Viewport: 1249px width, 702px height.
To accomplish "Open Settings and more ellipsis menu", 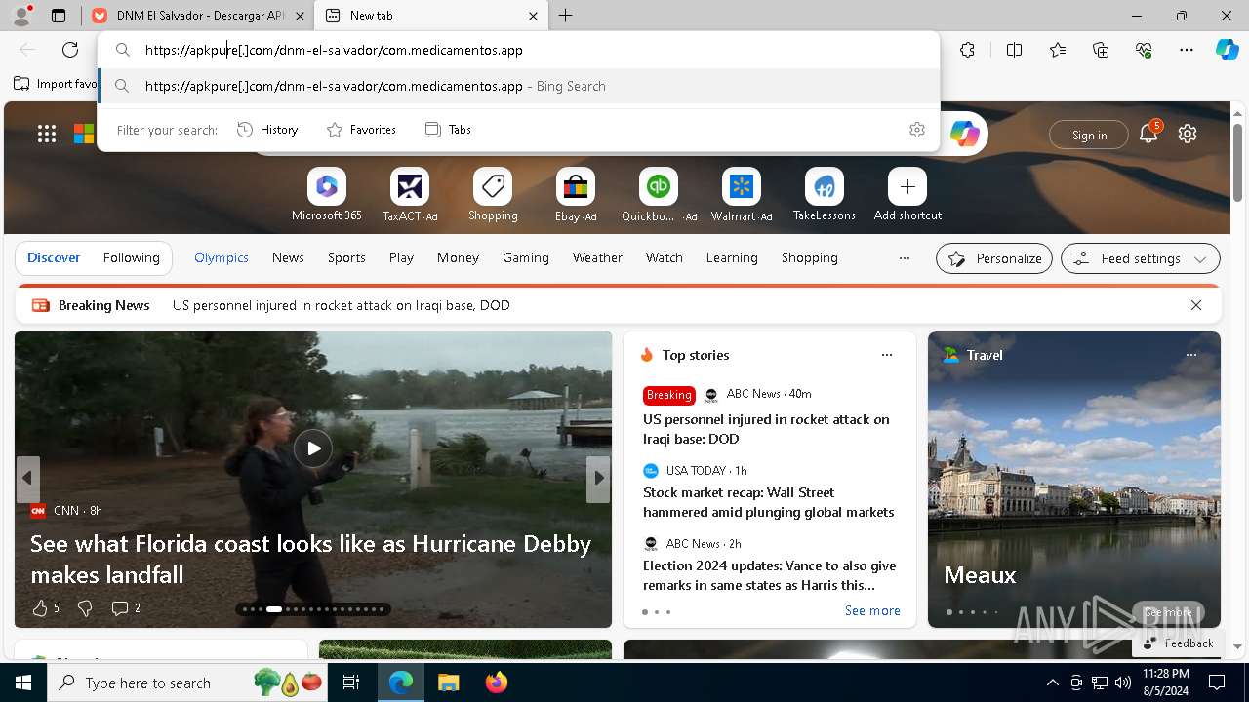I will click(x=1187, y=50).
